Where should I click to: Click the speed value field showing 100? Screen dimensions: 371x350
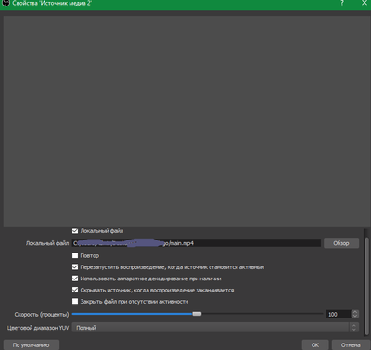339,314
